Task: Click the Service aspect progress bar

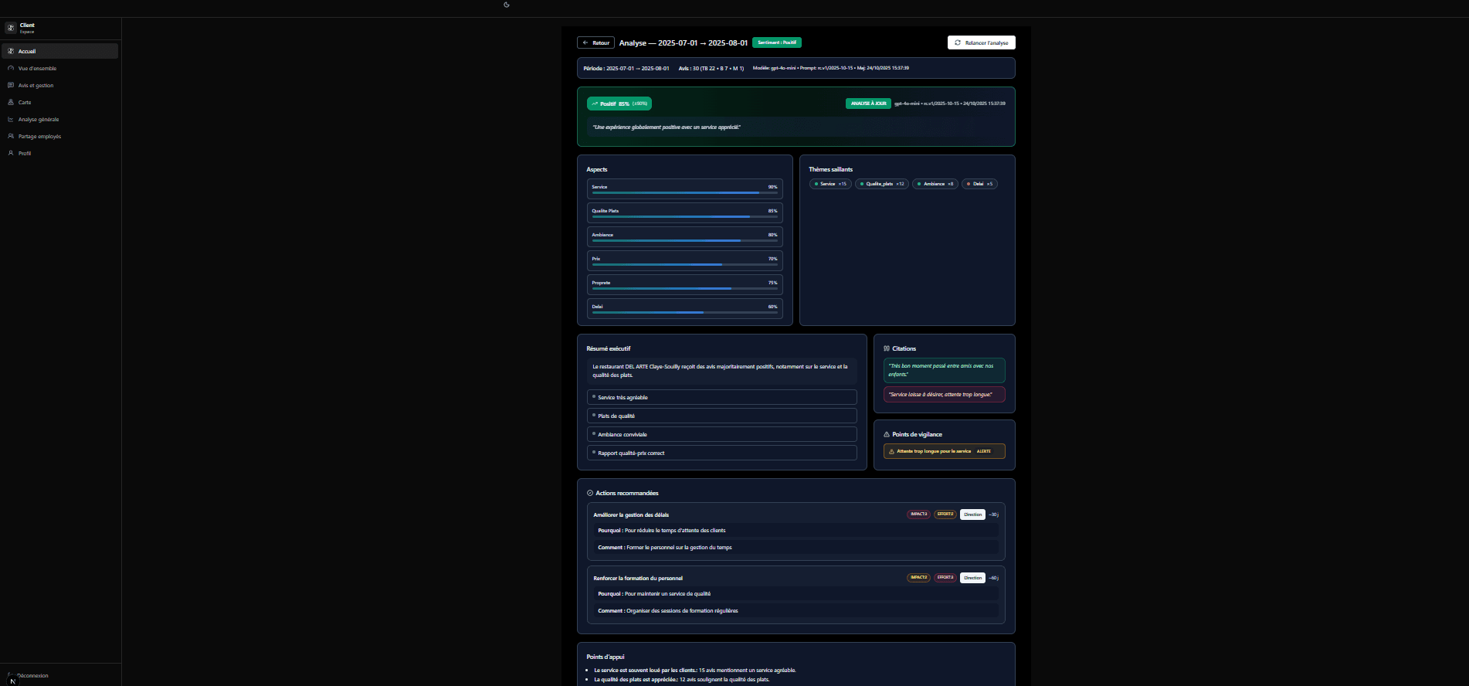Action: tap(684, 192)
